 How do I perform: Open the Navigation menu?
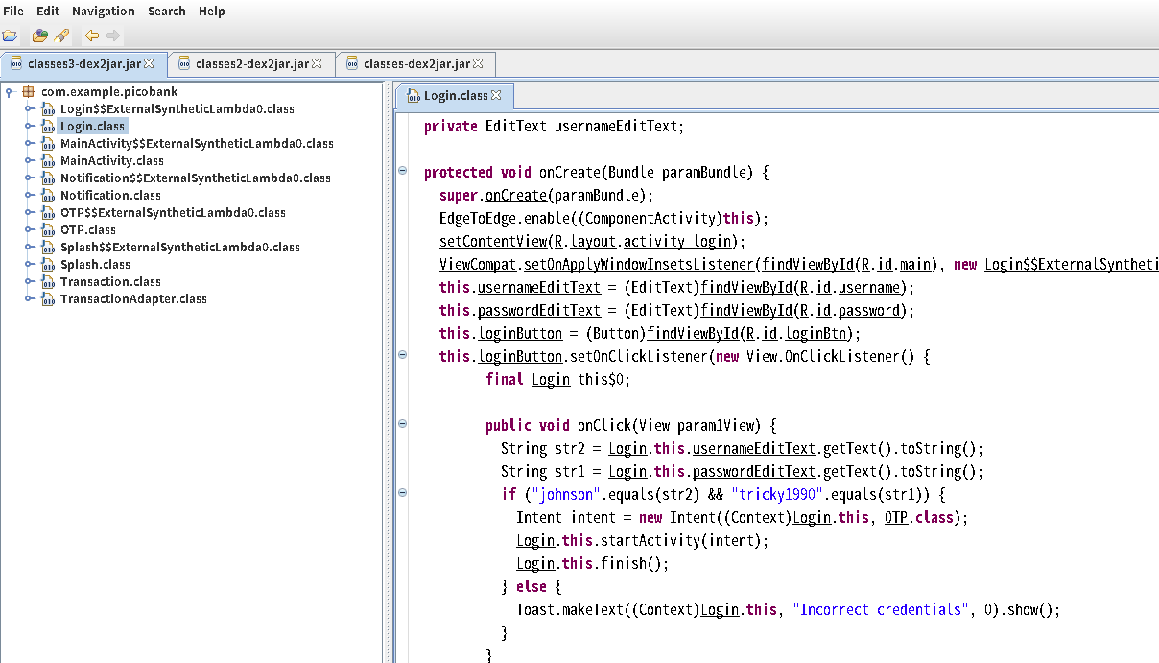coord(103,12)
